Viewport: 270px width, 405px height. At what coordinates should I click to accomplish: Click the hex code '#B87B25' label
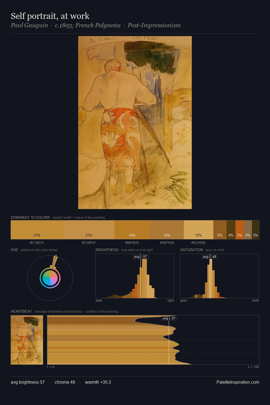click(x=132, y=243)
